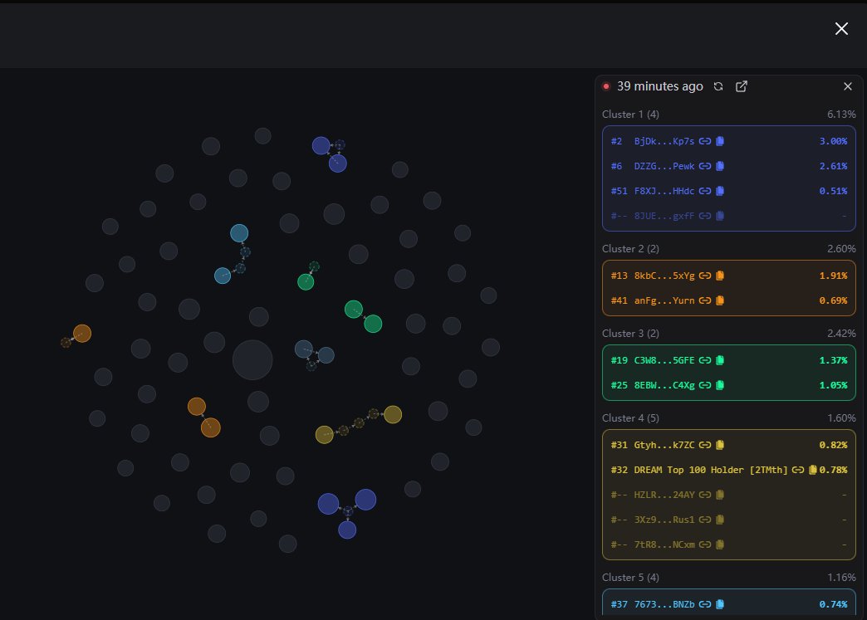Viewport: 867px width, 620px height.
Task: Close the bubble map overlay at top right
Action: 841,29
